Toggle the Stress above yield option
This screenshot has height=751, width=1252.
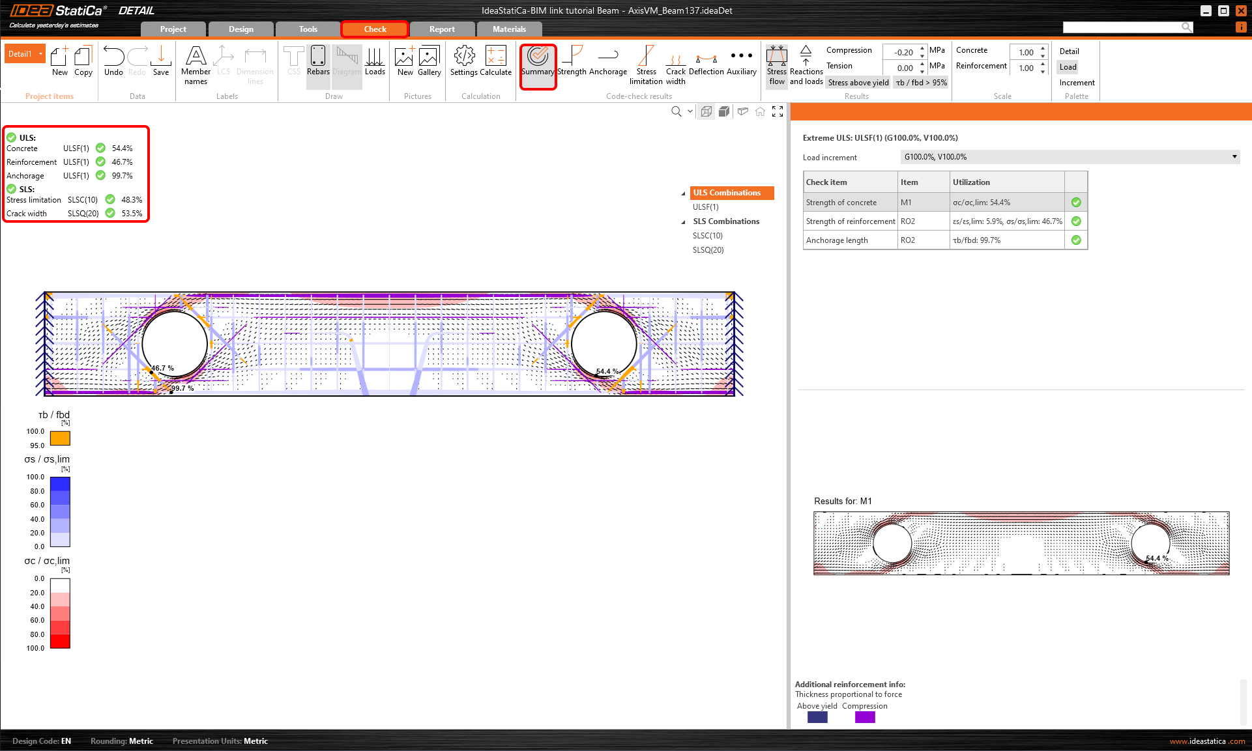[858, 83]
